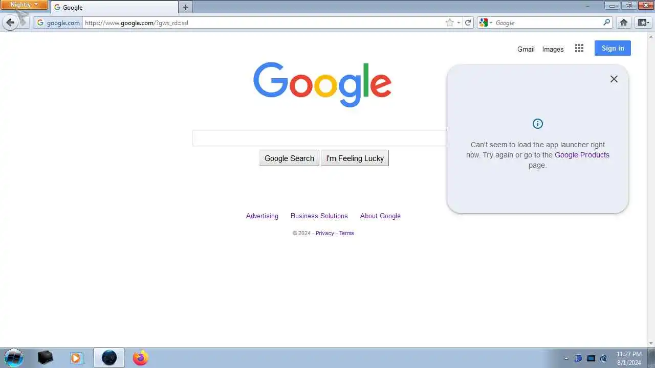Click the Google Search button

(x=289, y=158)
